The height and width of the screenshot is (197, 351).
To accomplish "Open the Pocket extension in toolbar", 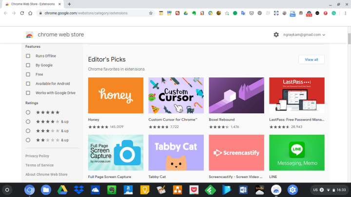I will (x=252, y=13).
